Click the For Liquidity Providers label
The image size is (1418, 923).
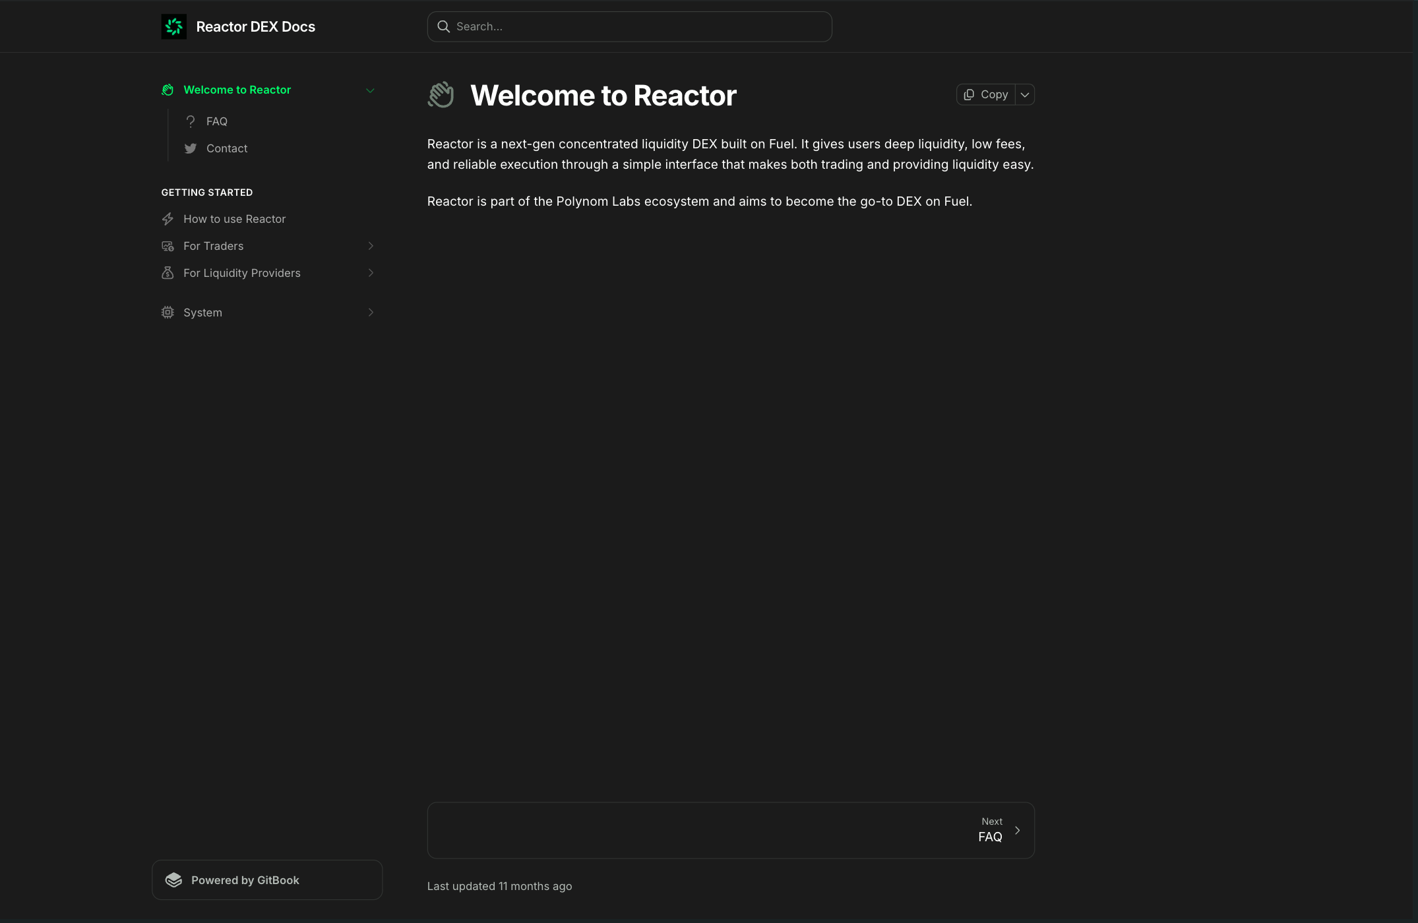242,273
